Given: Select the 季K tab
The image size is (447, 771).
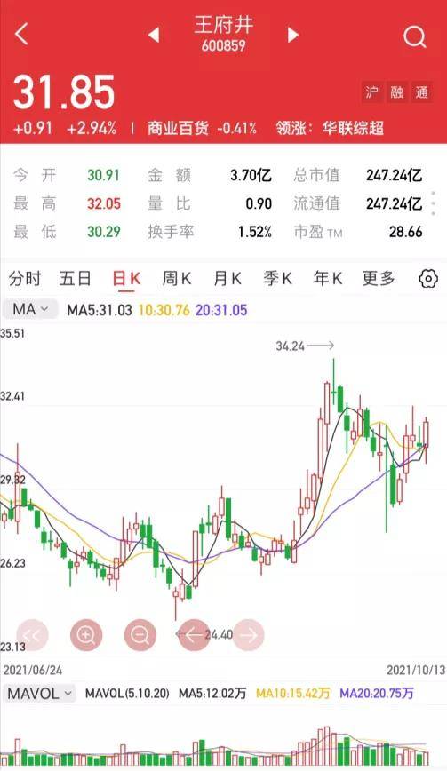Looking at the screenshot, I should (277, 279).
